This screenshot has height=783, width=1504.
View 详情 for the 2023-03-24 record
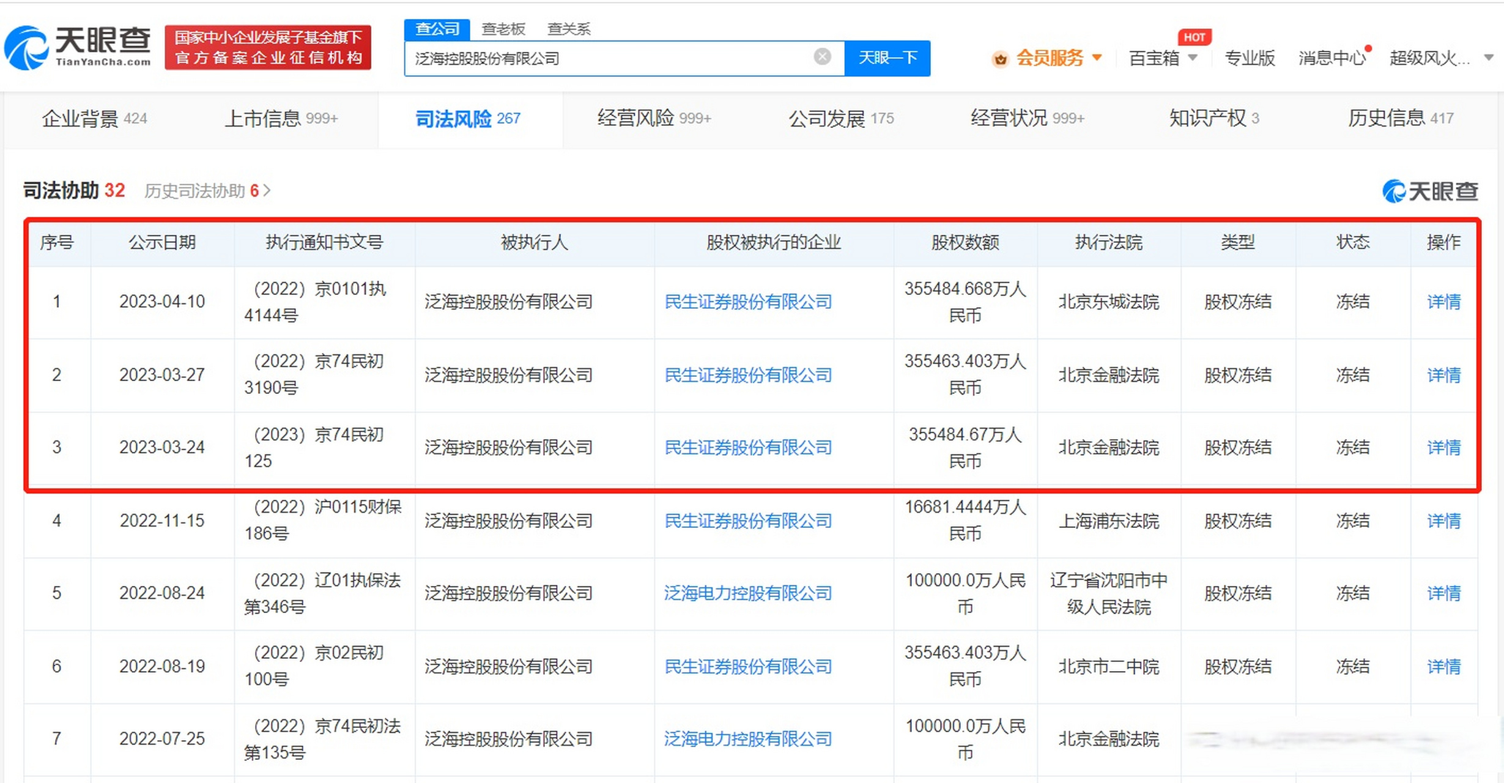(x=1443, y=447)
